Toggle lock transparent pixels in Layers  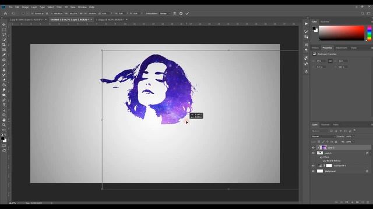[x=319, y=142]
